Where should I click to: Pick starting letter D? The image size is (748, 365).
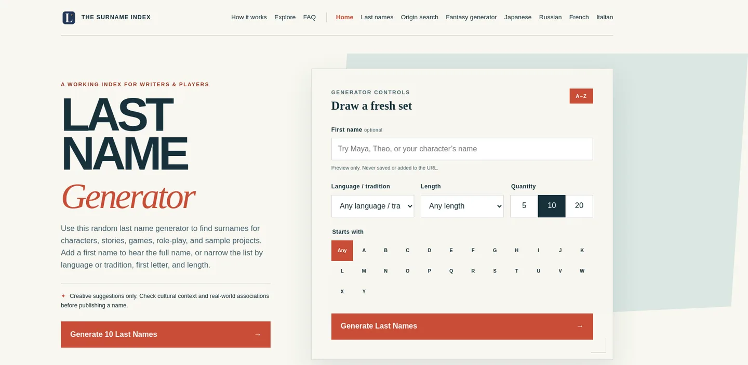click(430, 251)
